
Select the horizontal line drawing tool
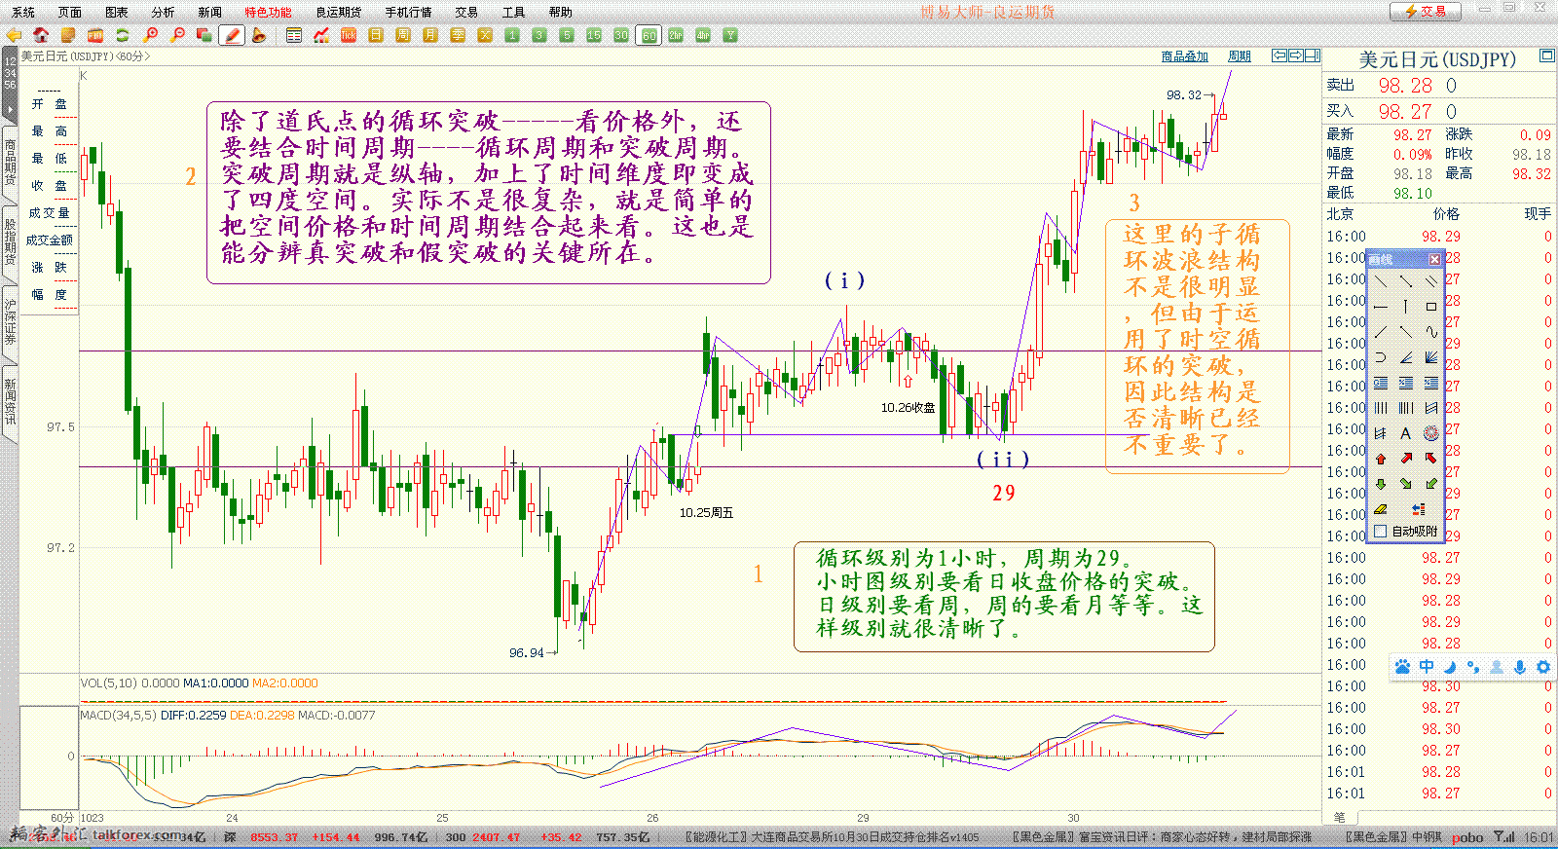1381,307
